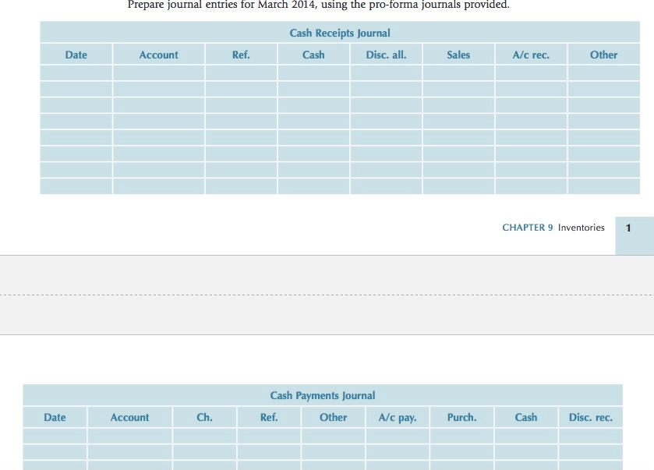Viewport: 654px width, 470px height.
Task: Select the Purch. column header
Action: point(461,417)
